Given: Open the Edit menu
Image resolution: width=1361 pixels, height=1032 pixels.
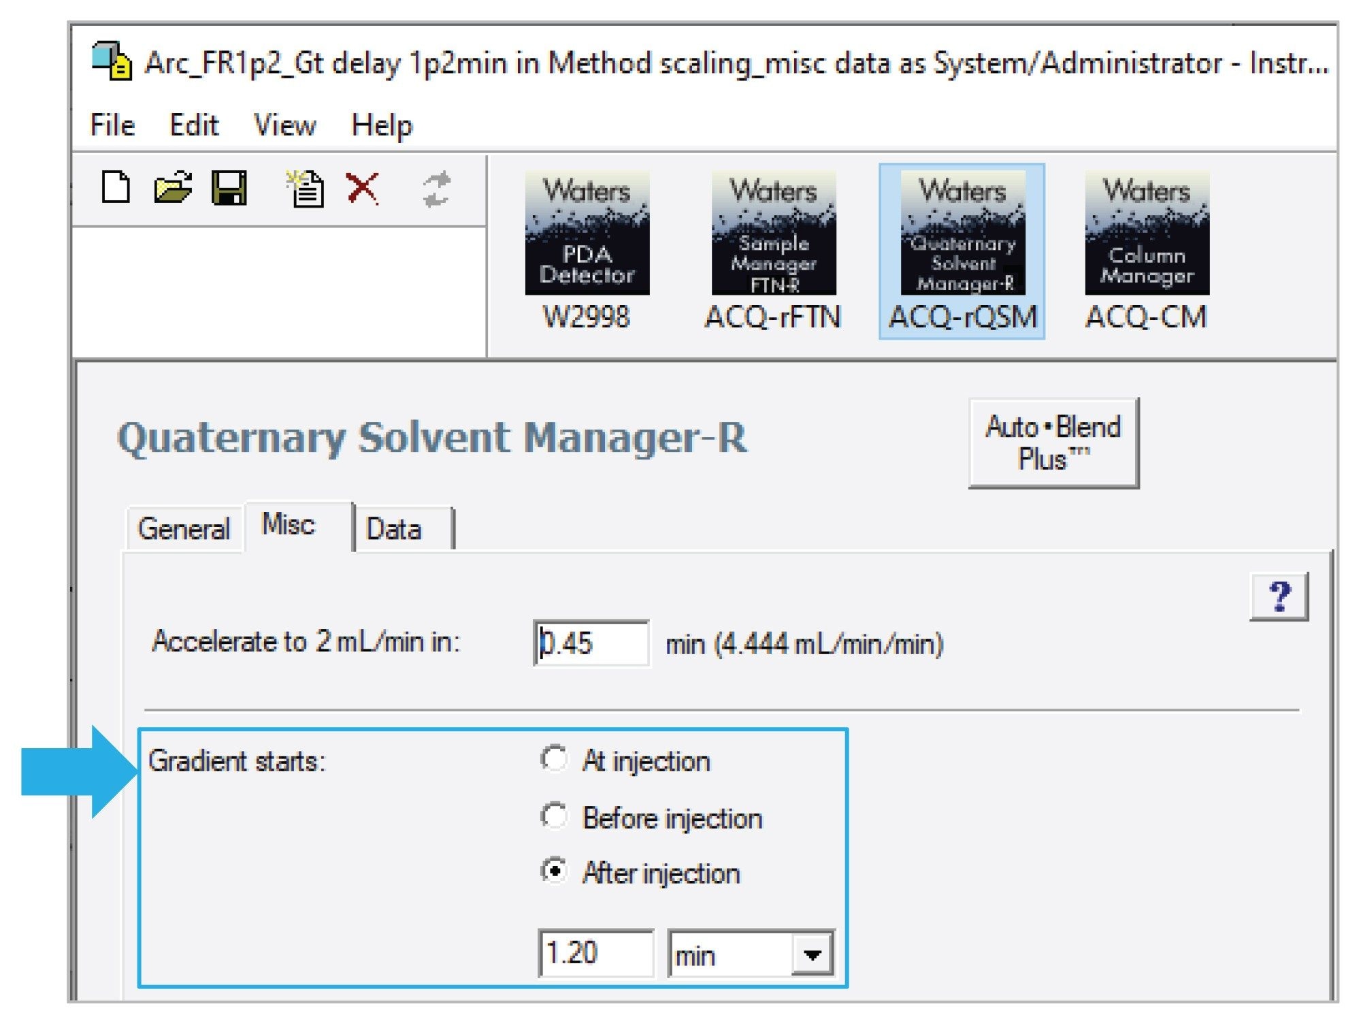Looking at the screenshot, I should click(x=194, y=125).
